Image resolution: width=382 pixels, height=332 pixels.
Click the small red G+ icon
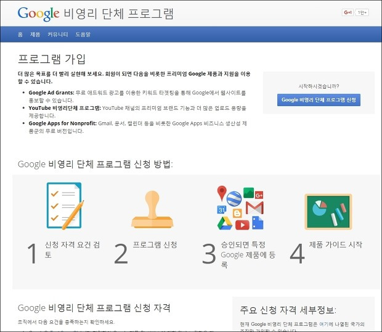click(x=259, y=195)
